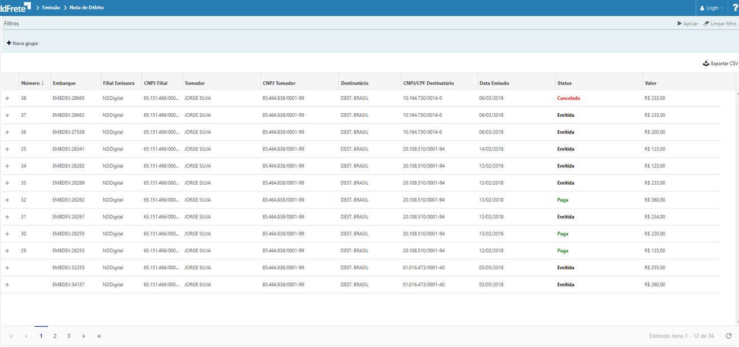Click the Nota de Débito breadcrumb
Screen dimensions: 739x347
click(x=86, y=8)
